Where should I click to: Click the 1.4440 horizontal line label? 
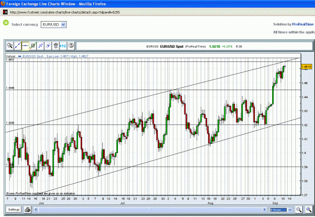(10, 88)
